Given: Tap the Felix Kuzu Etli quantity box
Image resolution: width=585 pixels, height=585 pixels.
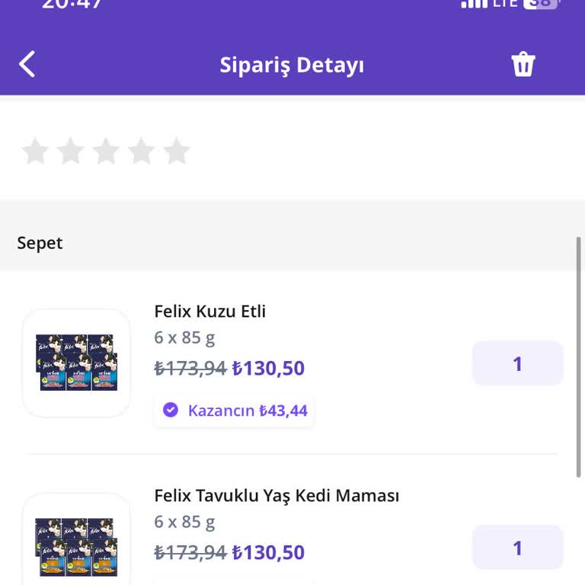Looking at the screenshot, I should tap(517, 363).
